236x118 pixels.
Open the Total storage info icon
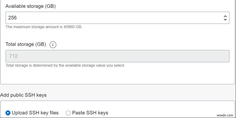coord(53,45)
